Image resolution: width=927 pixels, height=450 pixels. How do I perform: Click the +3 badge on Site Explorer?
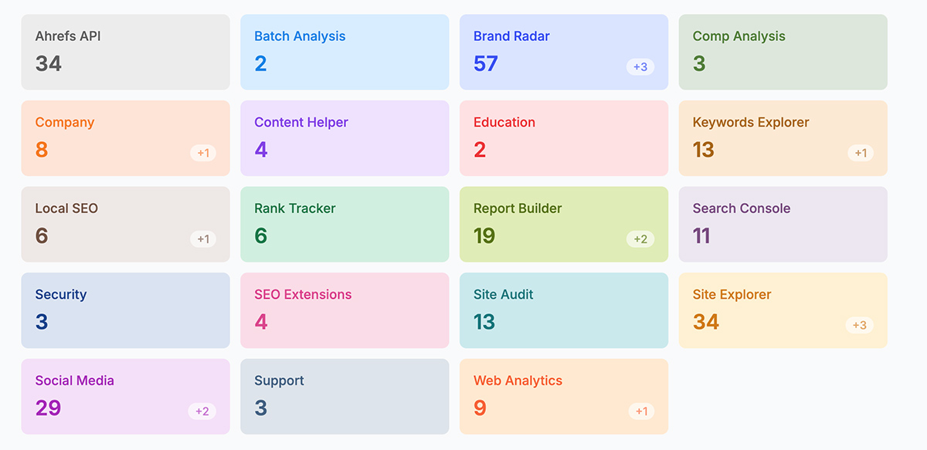click(x=860, y=325)
